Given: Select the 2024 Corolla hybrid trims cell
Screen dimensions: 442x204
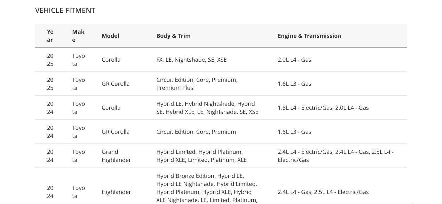Looking at the screenshot, I should tap(207, 108).
